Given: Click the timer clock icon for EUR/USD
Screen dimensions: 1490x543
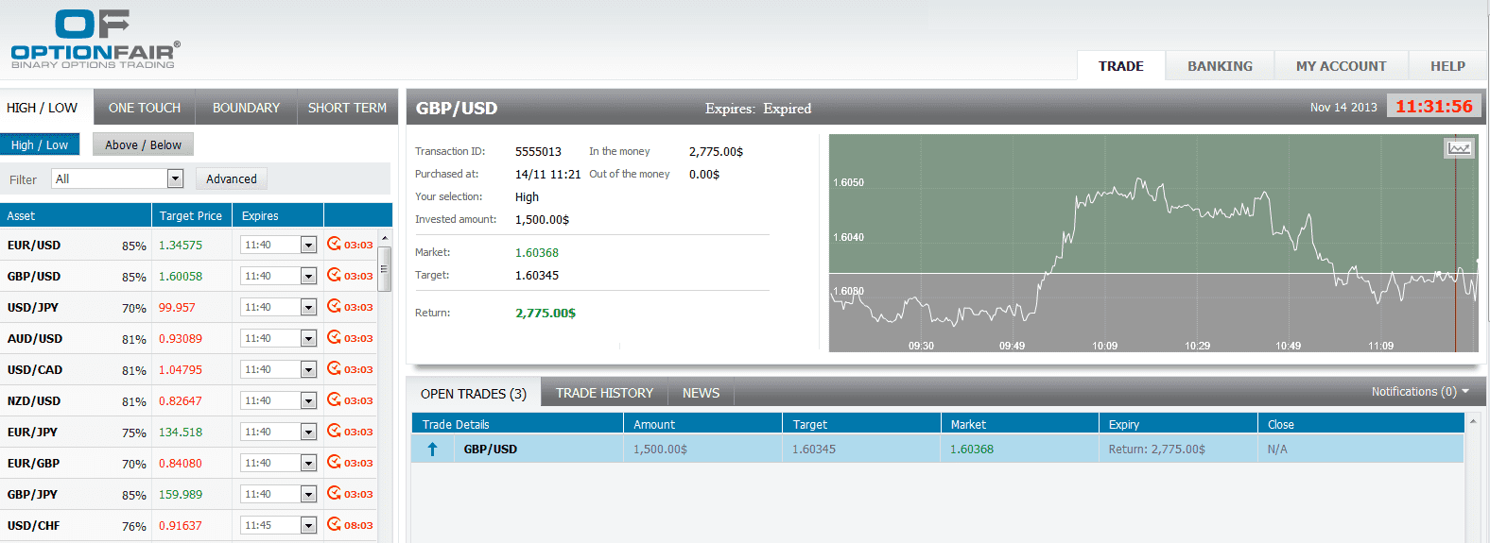Looking at the screenshot, I should point(334,244).
